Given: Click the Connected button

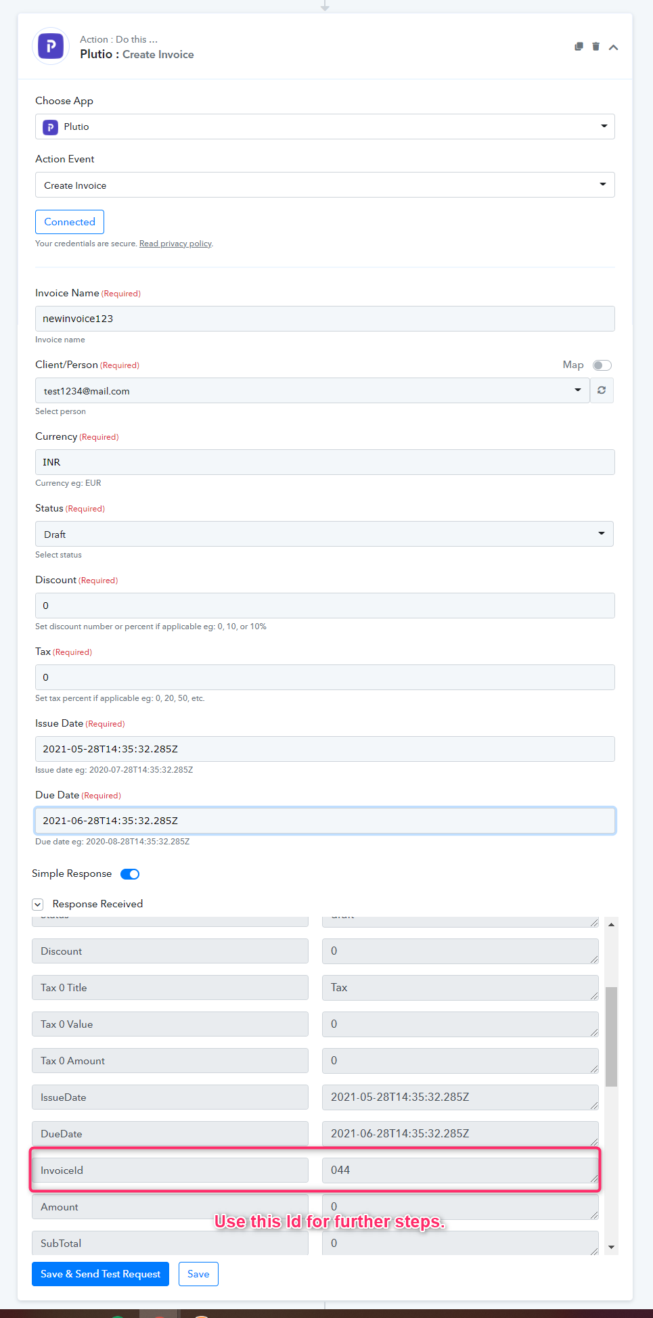Looking at the screenshot, I should point(70,222).
